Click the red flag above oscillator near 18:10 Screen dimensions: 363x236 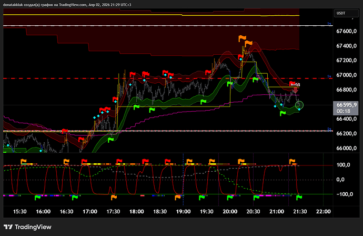click(145, 161)
